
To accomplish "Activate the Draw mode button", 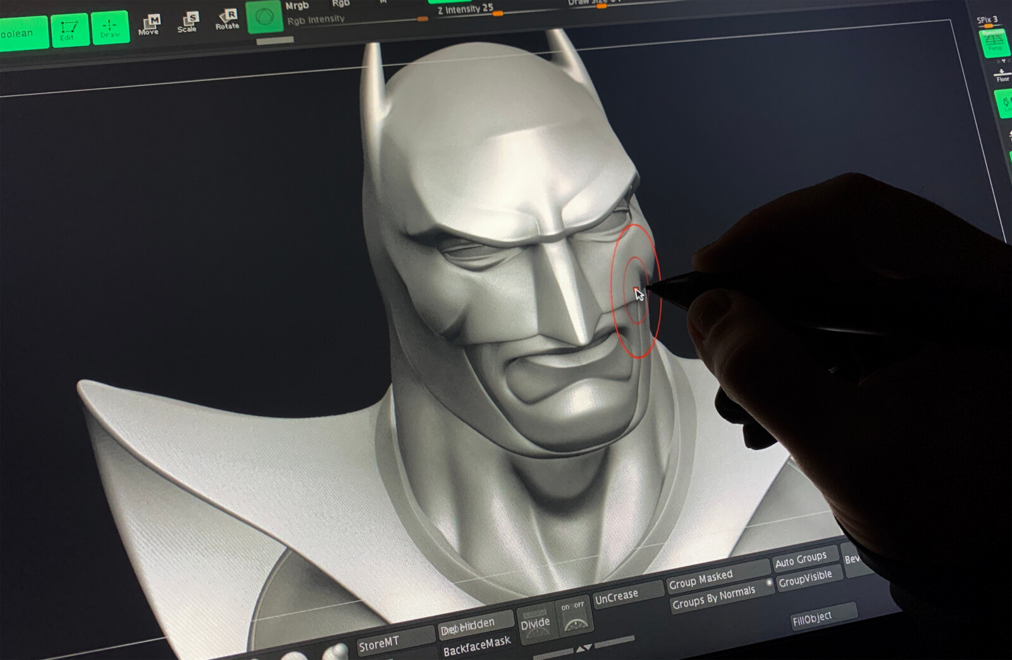I will pos(109,28).
